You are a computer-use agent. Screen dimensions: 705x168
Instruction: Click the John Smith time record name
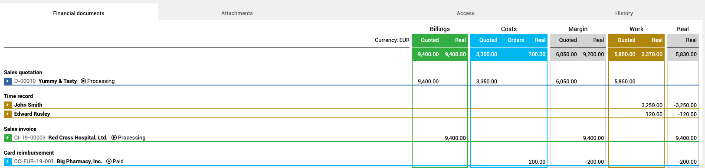tap(28, 105)
